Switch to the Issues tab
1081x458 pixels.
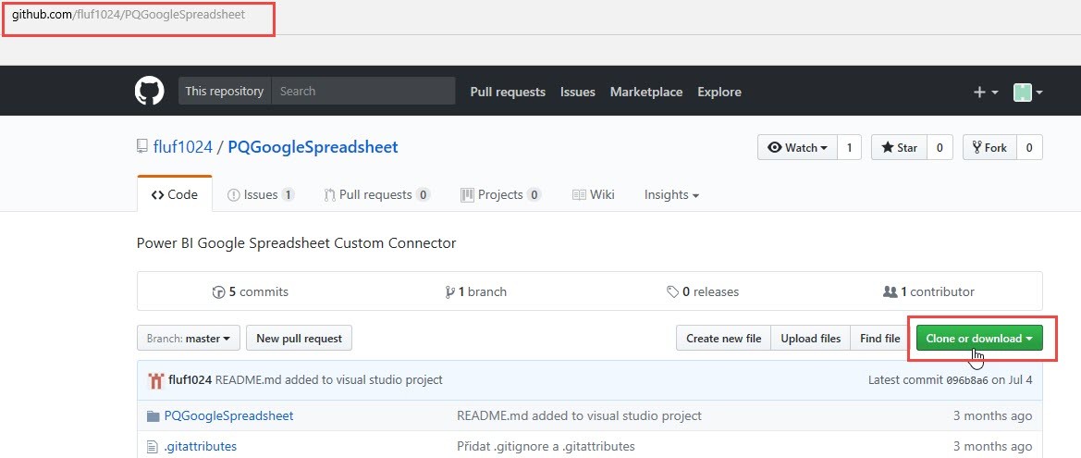click(261, 194)
